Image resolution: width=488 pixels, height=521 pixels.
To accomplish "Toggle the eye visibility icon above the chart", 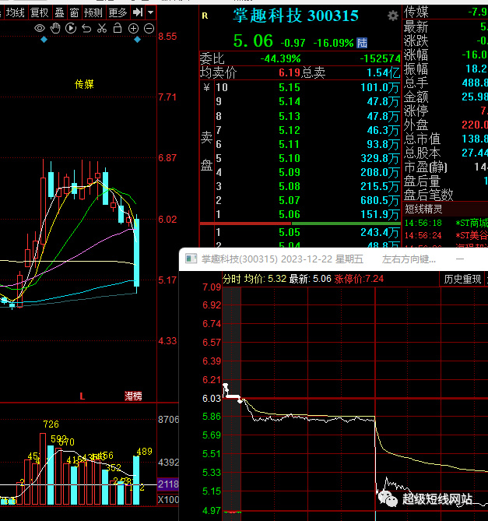I will [x=40, y=29].
